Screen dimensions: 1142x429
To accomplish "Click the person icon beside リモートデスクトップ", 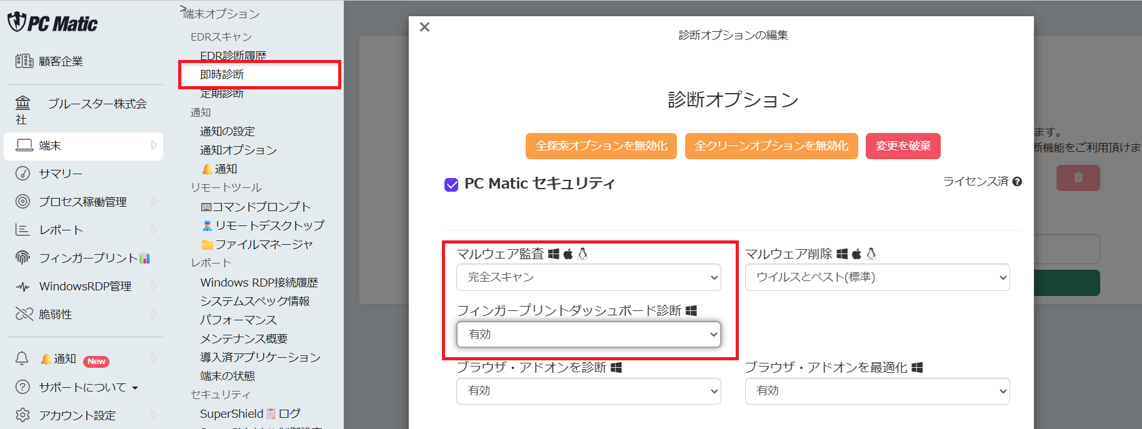I will pyautogui.click(x=208, y=225).
